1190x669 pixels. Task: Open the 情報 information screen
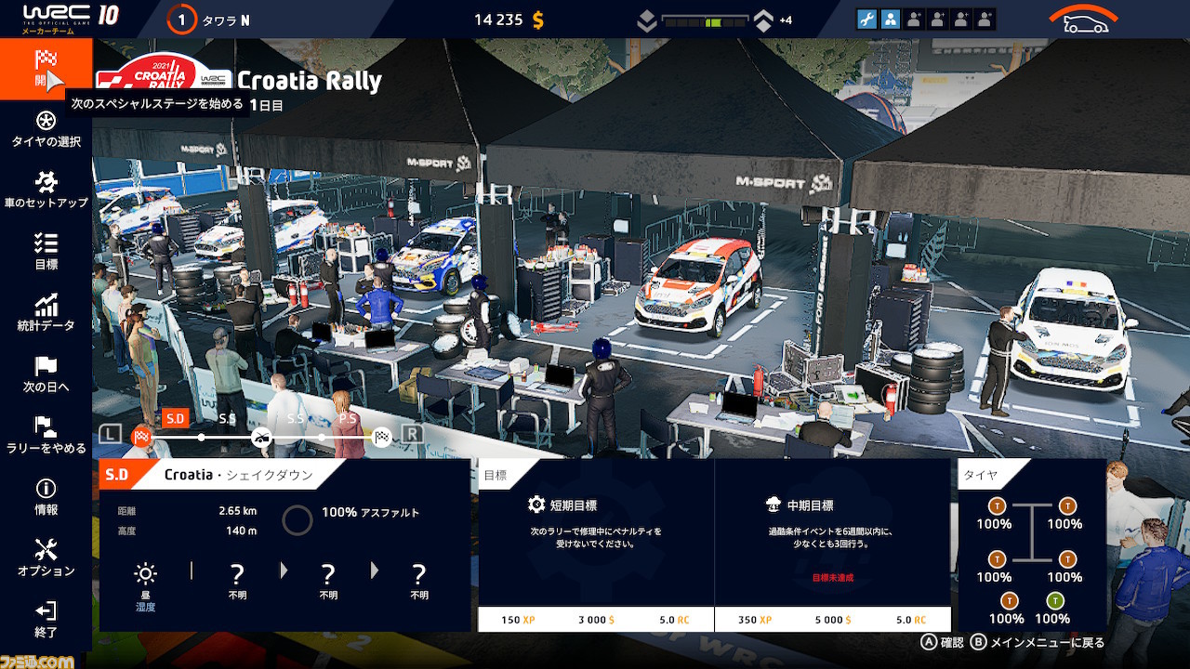(x=46, y=497)
